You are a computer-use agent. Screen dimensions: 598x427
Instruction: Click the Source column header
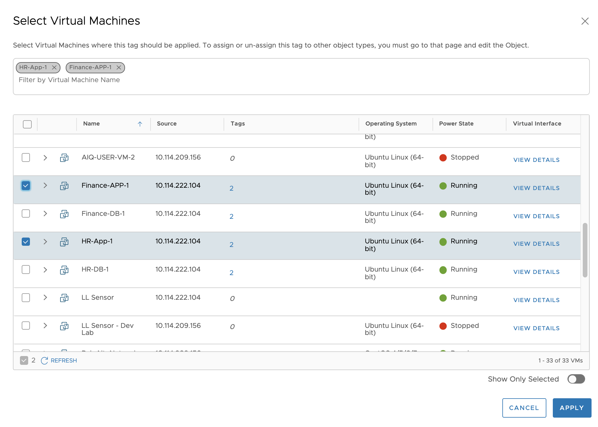point(167,123)
